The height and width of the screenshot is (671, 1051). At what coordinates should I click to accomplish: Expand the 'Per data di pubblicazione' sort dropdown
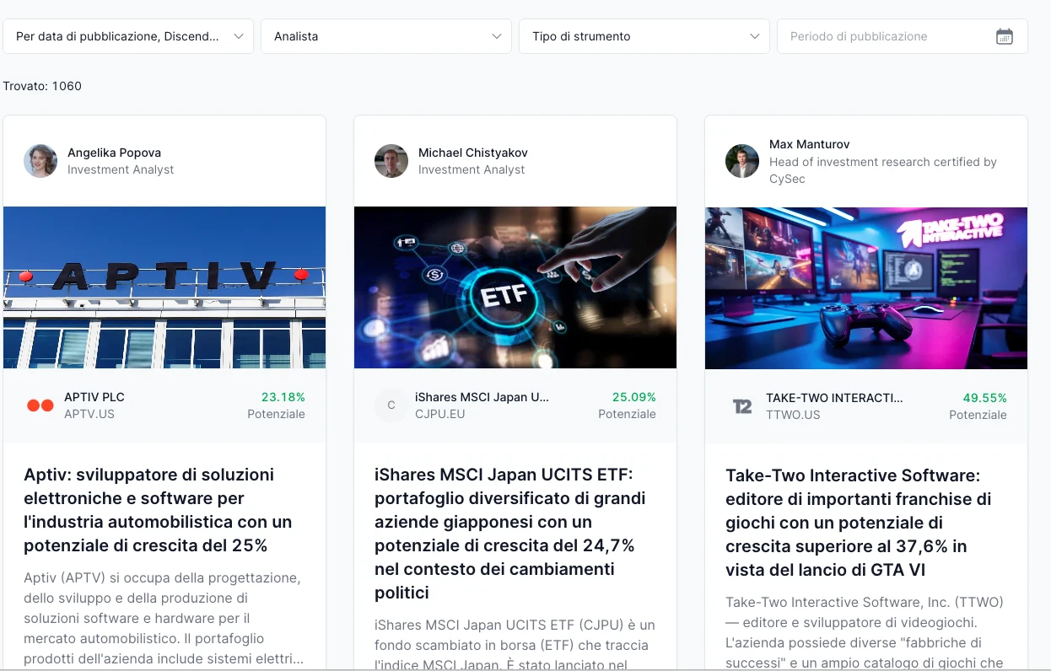(x=129, y=36)
